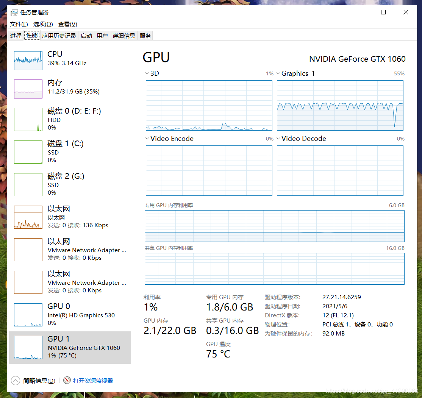The image size is (422, 398).
Task: Click the 共享 GPU 内存利用率 graph
Action: coord(275,269)
